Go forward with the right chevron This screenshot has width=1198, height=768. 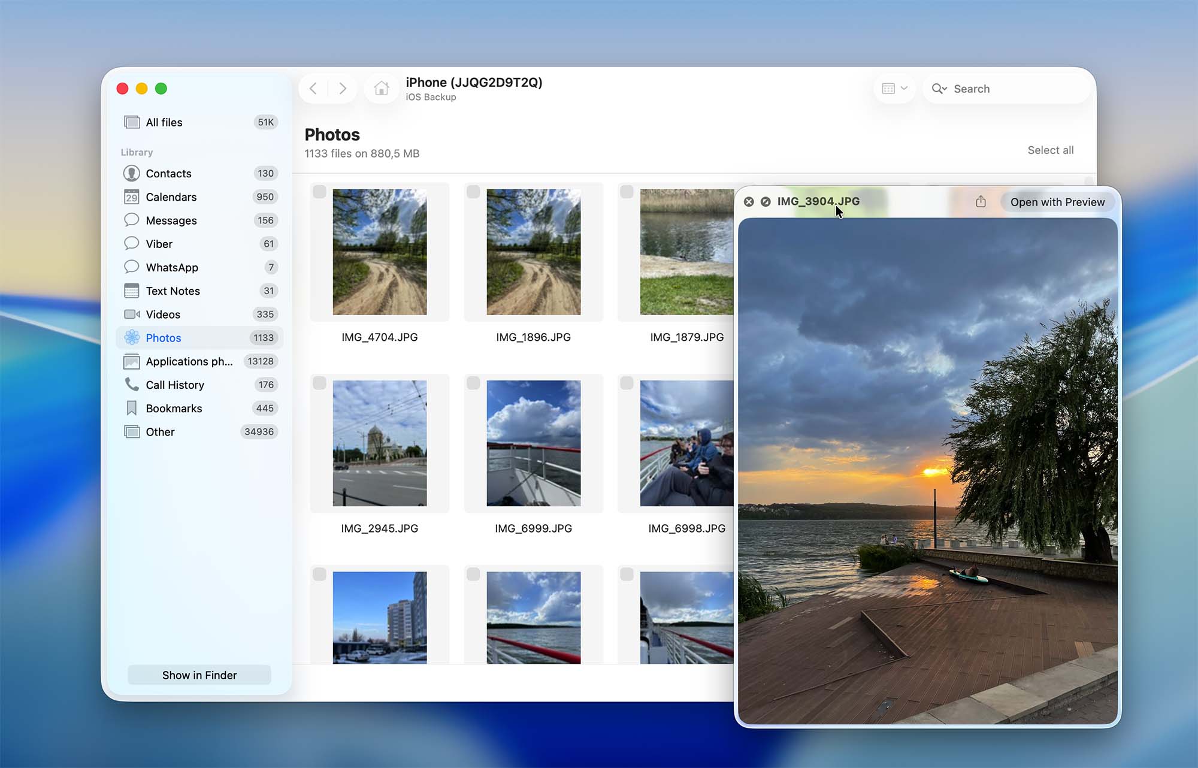pyautogui.click(x=342, y=89)
